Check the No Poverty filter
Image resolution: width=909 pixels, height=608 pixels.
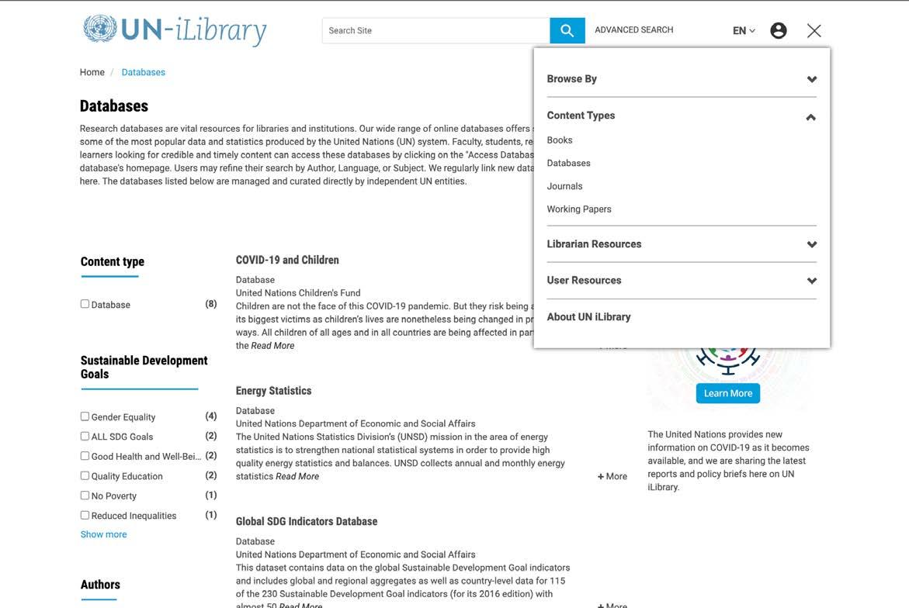[x=85, y=495]
